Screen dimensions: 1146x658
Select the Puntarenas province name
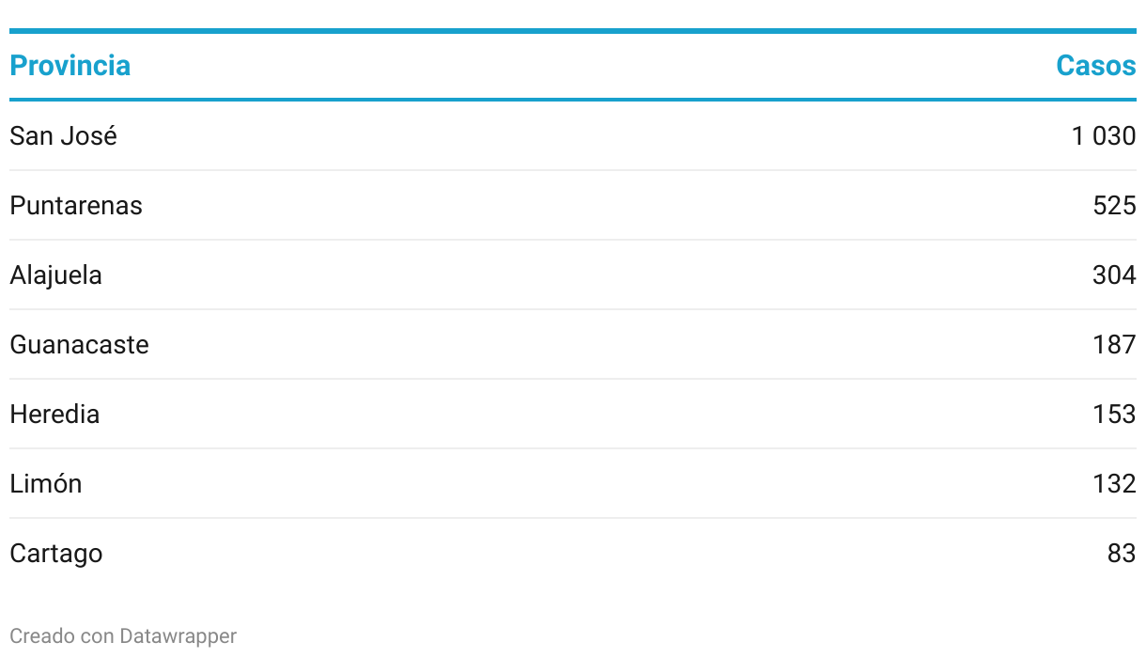(x=76, y=206)
